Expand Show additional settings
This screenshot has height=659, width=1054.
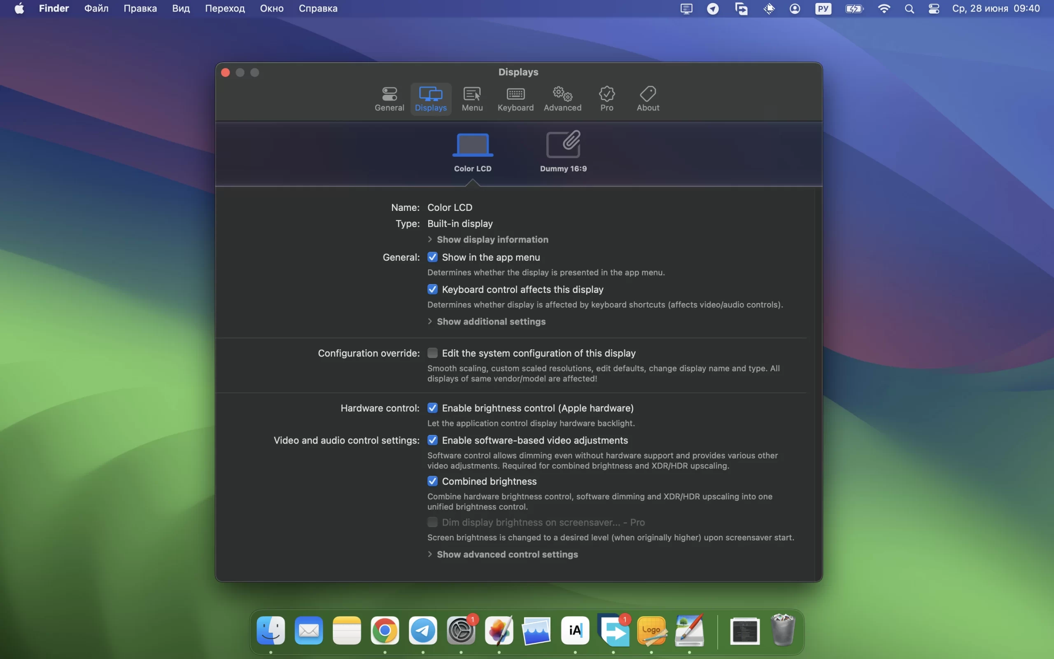[490, 322]
